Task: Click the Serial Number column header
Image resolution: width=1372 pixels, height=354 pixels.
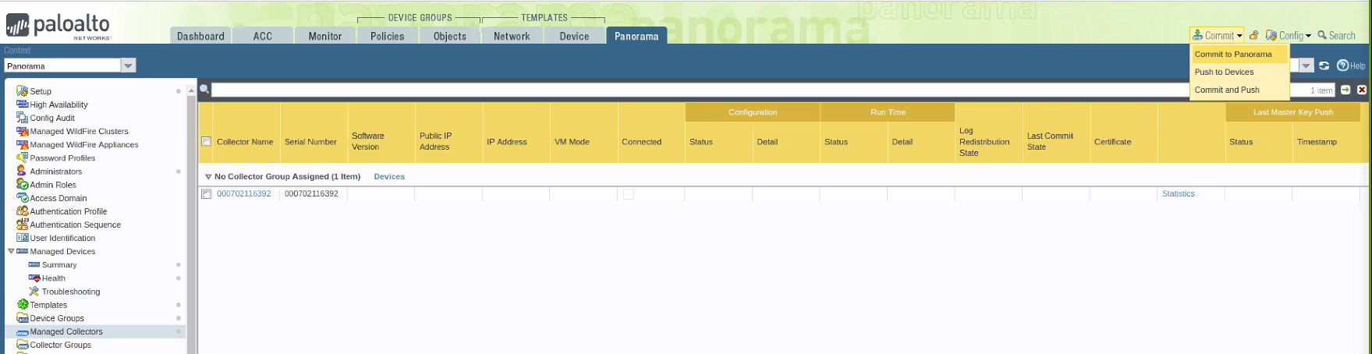Action: (314, 142)
